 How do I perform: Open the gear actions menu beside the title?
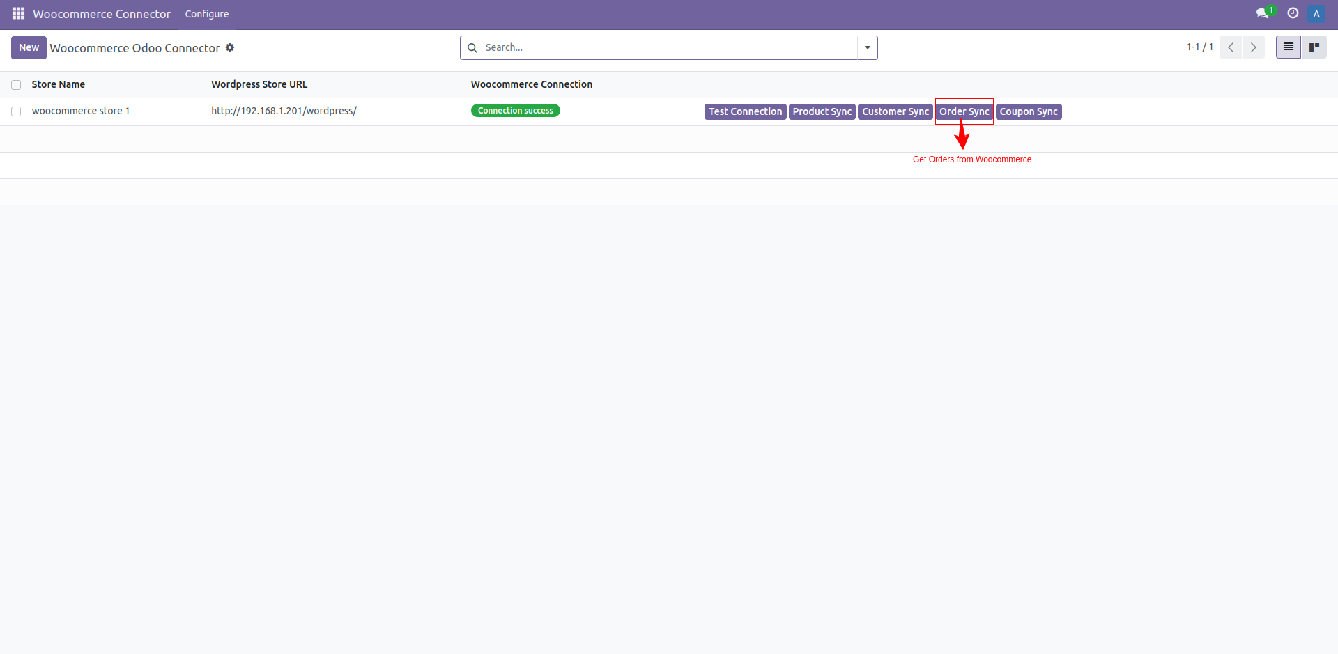point(230,47)
